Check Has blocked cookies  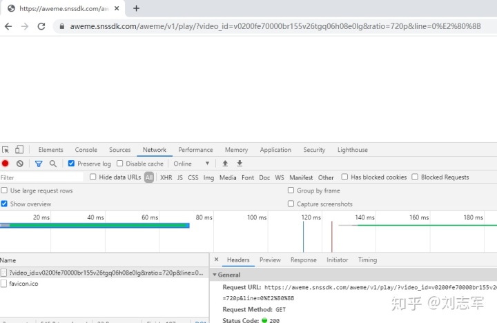point(344,177)
